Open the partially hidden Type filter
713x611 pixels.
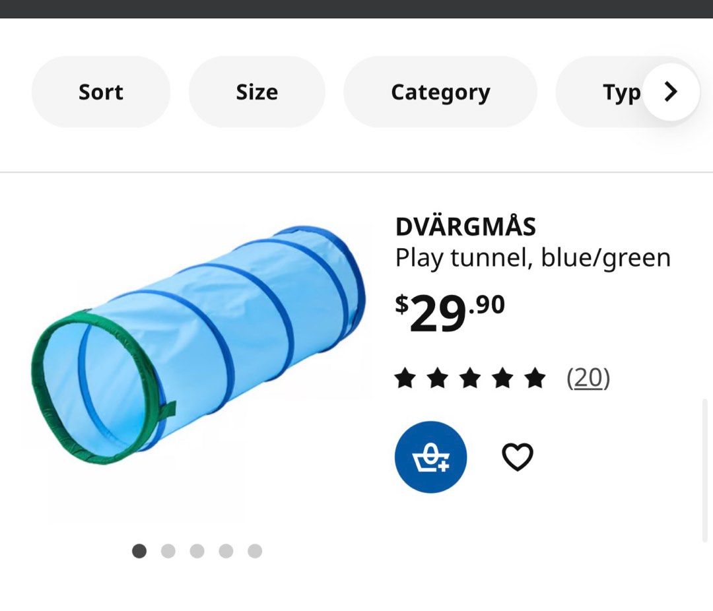click(x=614, y=92)
